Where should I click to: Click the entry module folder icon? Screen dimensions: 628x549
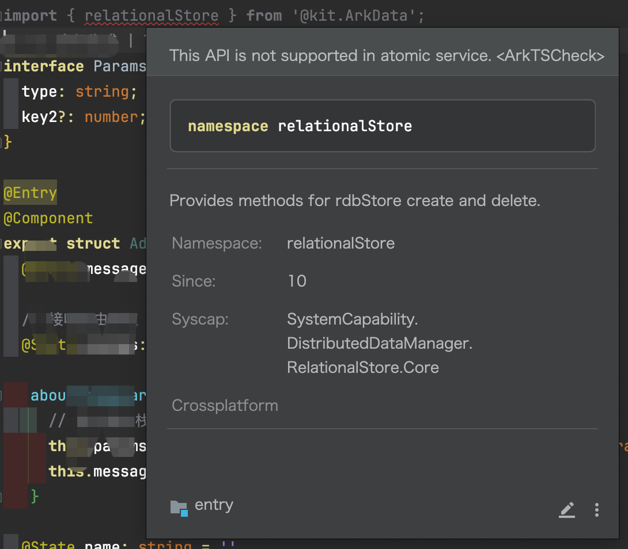(x=179, y=508)
